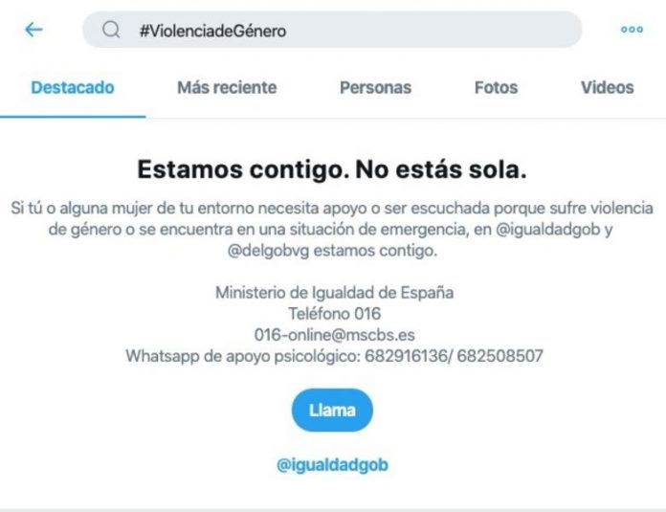Click the 'Estamos contigo. No estás sola.' headline
666x512 pixels.
click(x=332, y=169)
